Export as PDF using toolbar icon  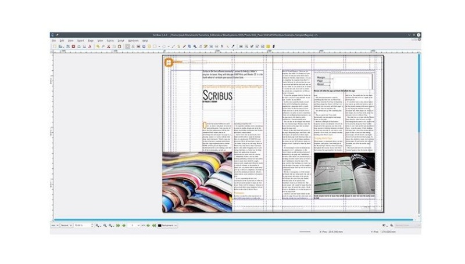click(x=90, y=46)
